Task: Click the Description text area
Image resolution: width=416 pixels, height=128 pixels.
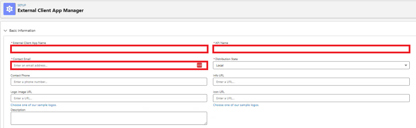Action: pos(109,118)
